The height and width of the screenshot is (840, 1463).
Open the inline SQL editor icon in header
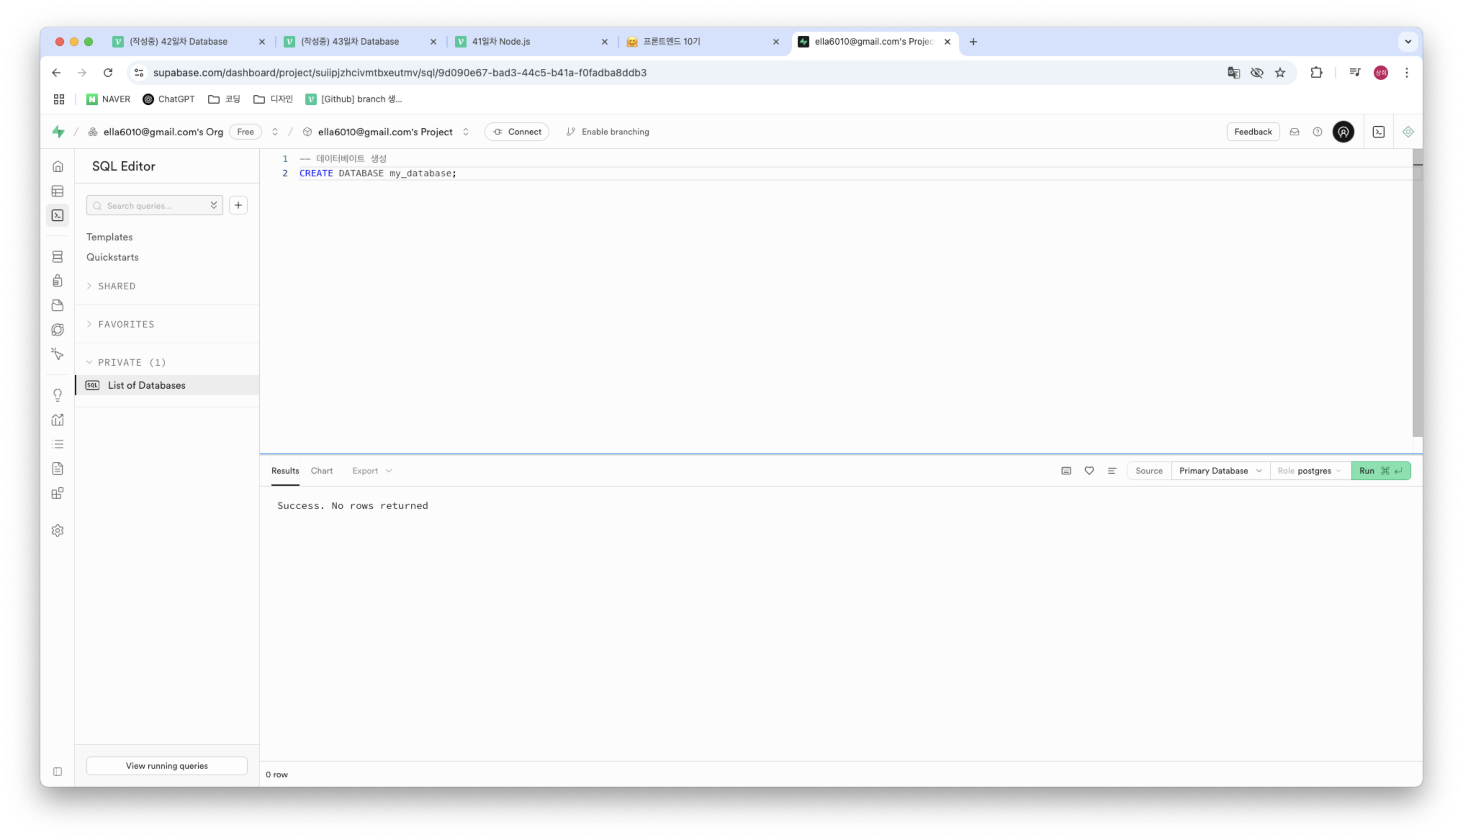pos(1378,131)
